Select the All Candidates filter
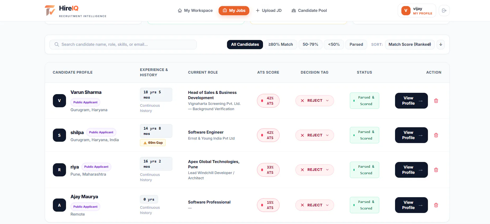The height and width of the screenshot is (224, 490). (x=245, y=44)
